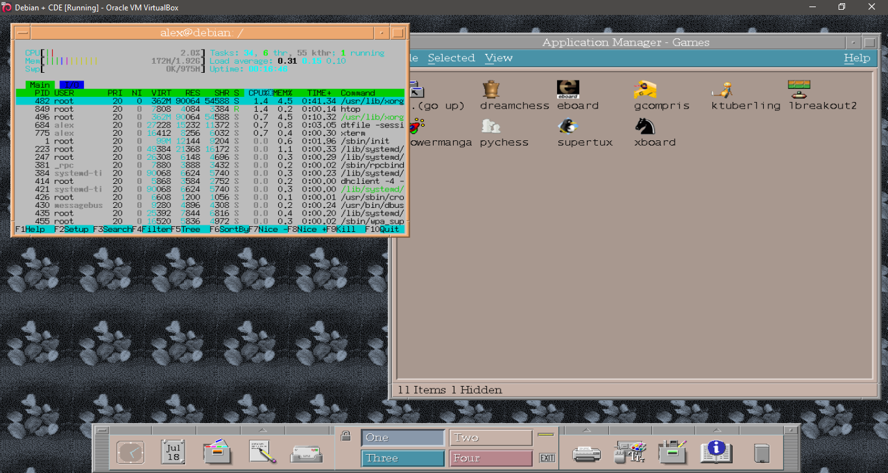This screenshot has height=473, width=888.
Task: Open the calendar icon on front panel
Action: [173, 452]
